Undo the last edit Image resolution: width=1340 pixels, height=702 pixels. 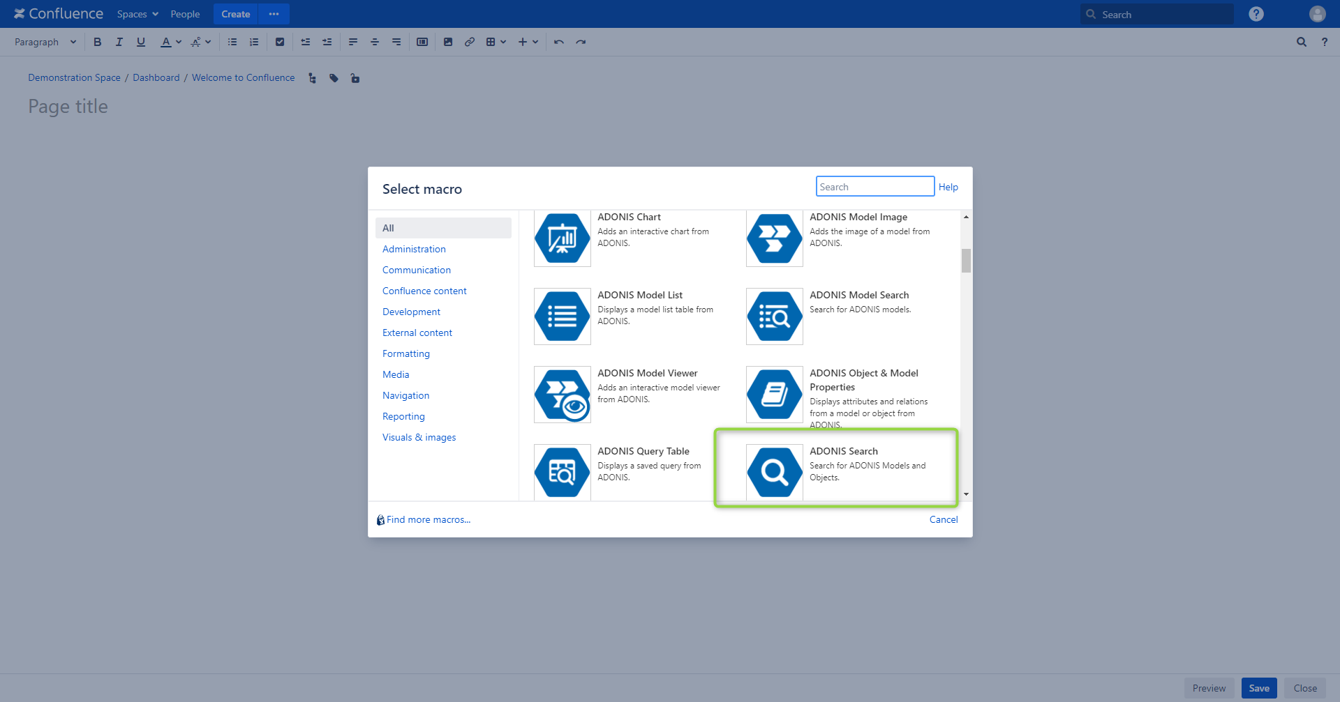559,42
